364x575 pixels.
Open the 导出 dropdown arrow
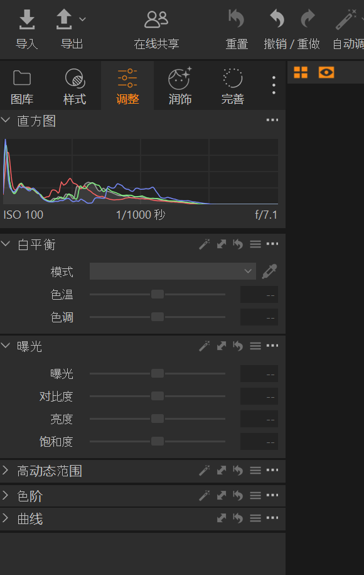point(82,19)
